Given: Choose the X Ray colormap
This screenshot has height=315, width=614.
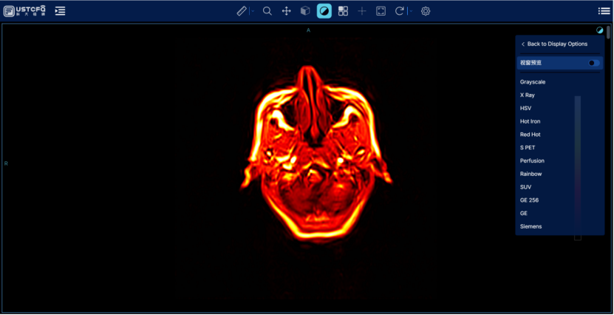Looking at the screenshot, I should pos(527,95).
